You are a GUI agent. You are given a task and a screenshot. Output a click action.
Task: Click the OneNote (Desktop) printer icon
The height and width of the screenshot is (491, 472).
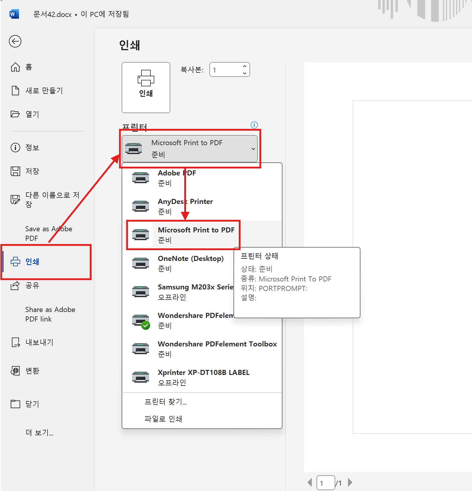pyautogui.click(x=141, y=263)
